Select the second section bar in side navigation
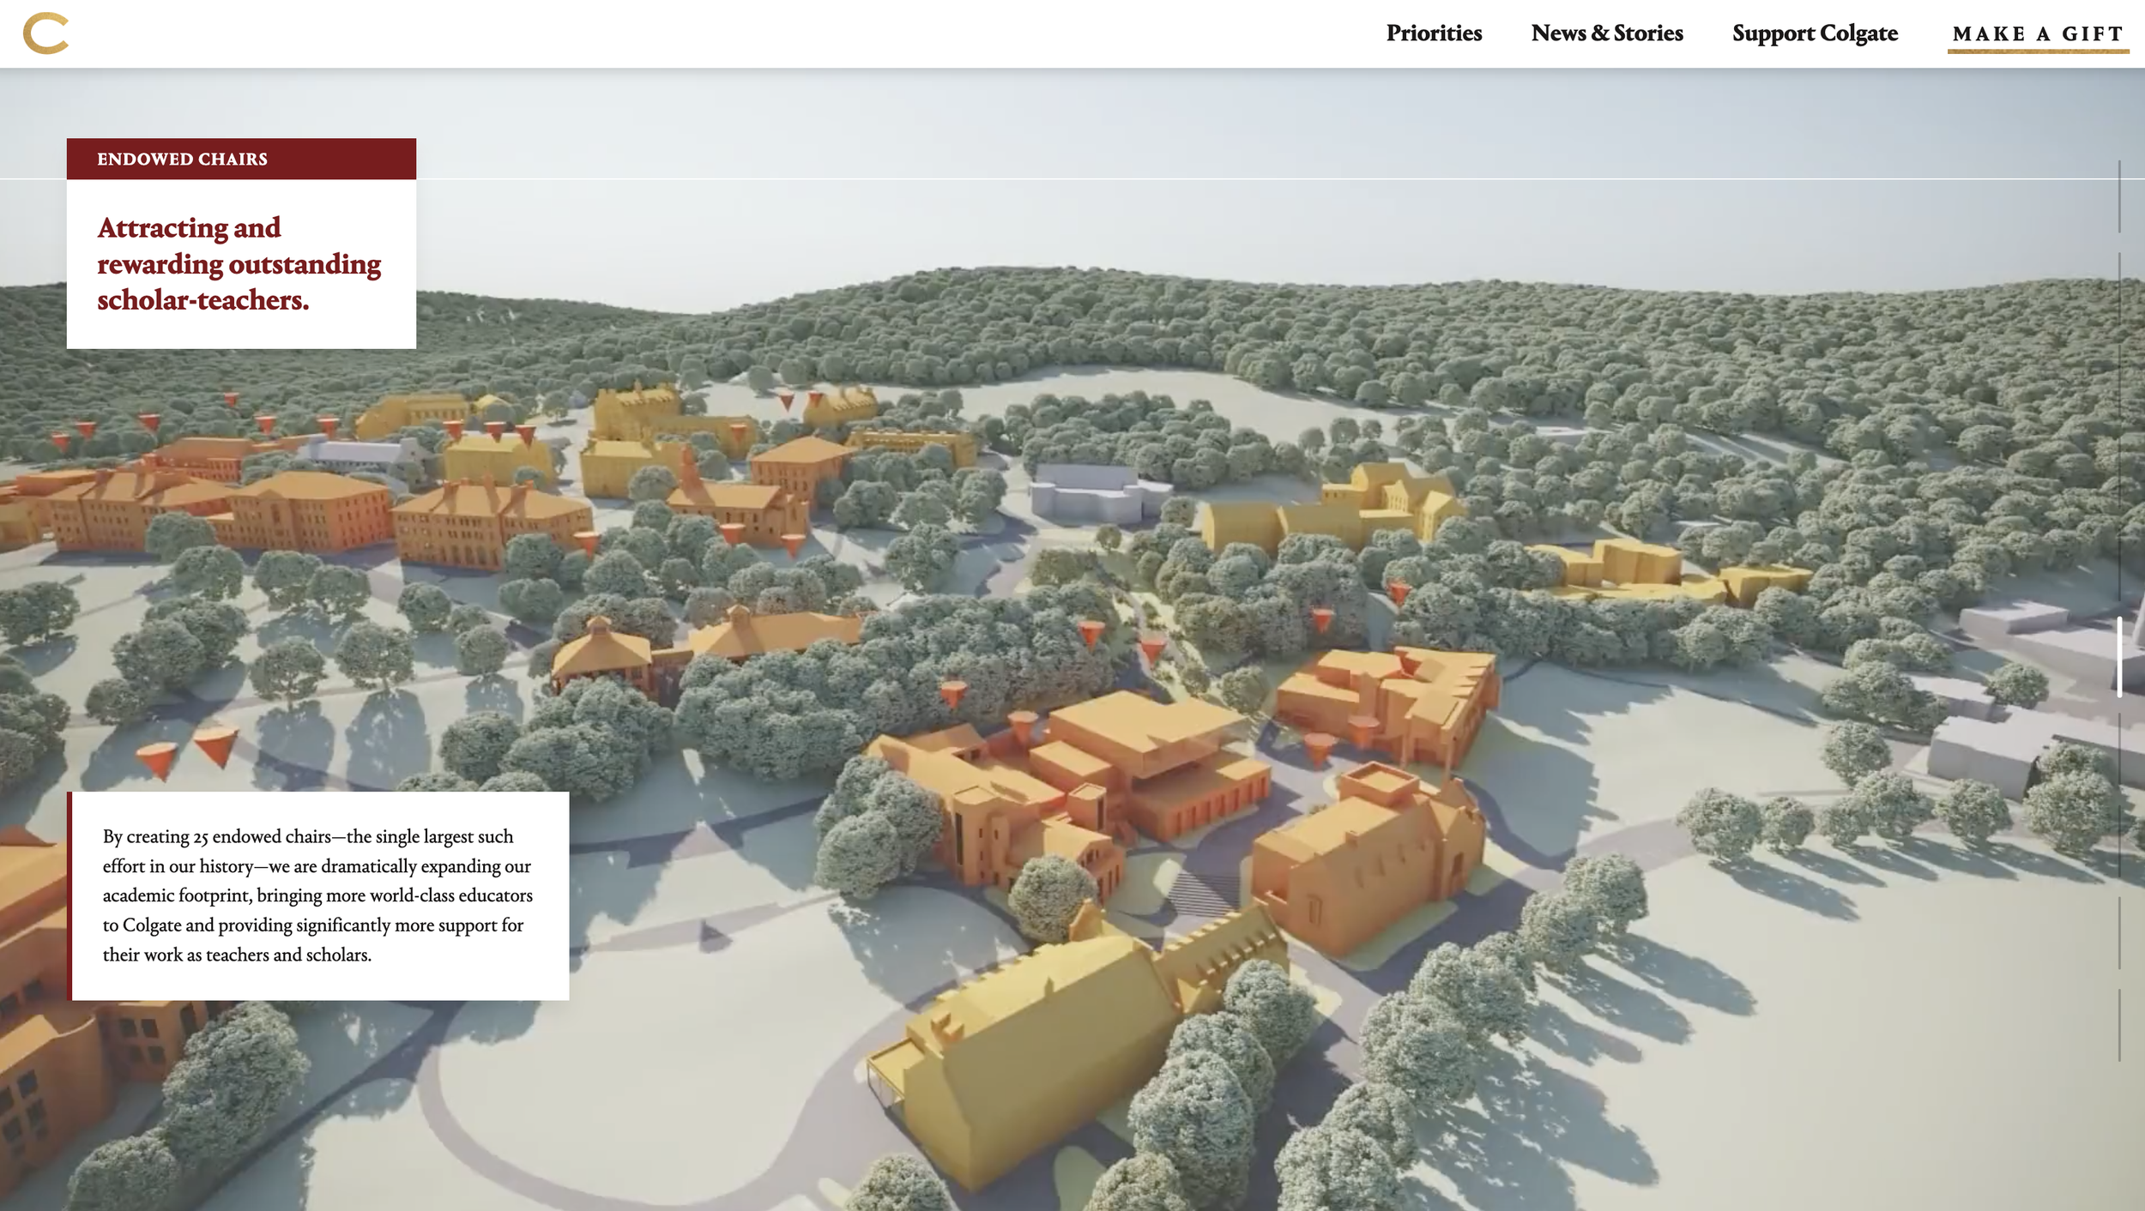This screenshot has width=2145, height=1211. [2118, 289]
